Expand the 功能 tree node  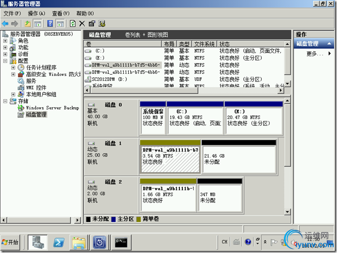click(5, 47)
